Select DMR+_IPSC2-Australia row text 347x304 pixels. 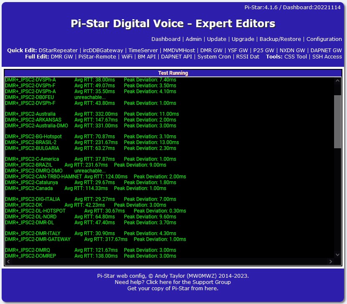[92, 114]
